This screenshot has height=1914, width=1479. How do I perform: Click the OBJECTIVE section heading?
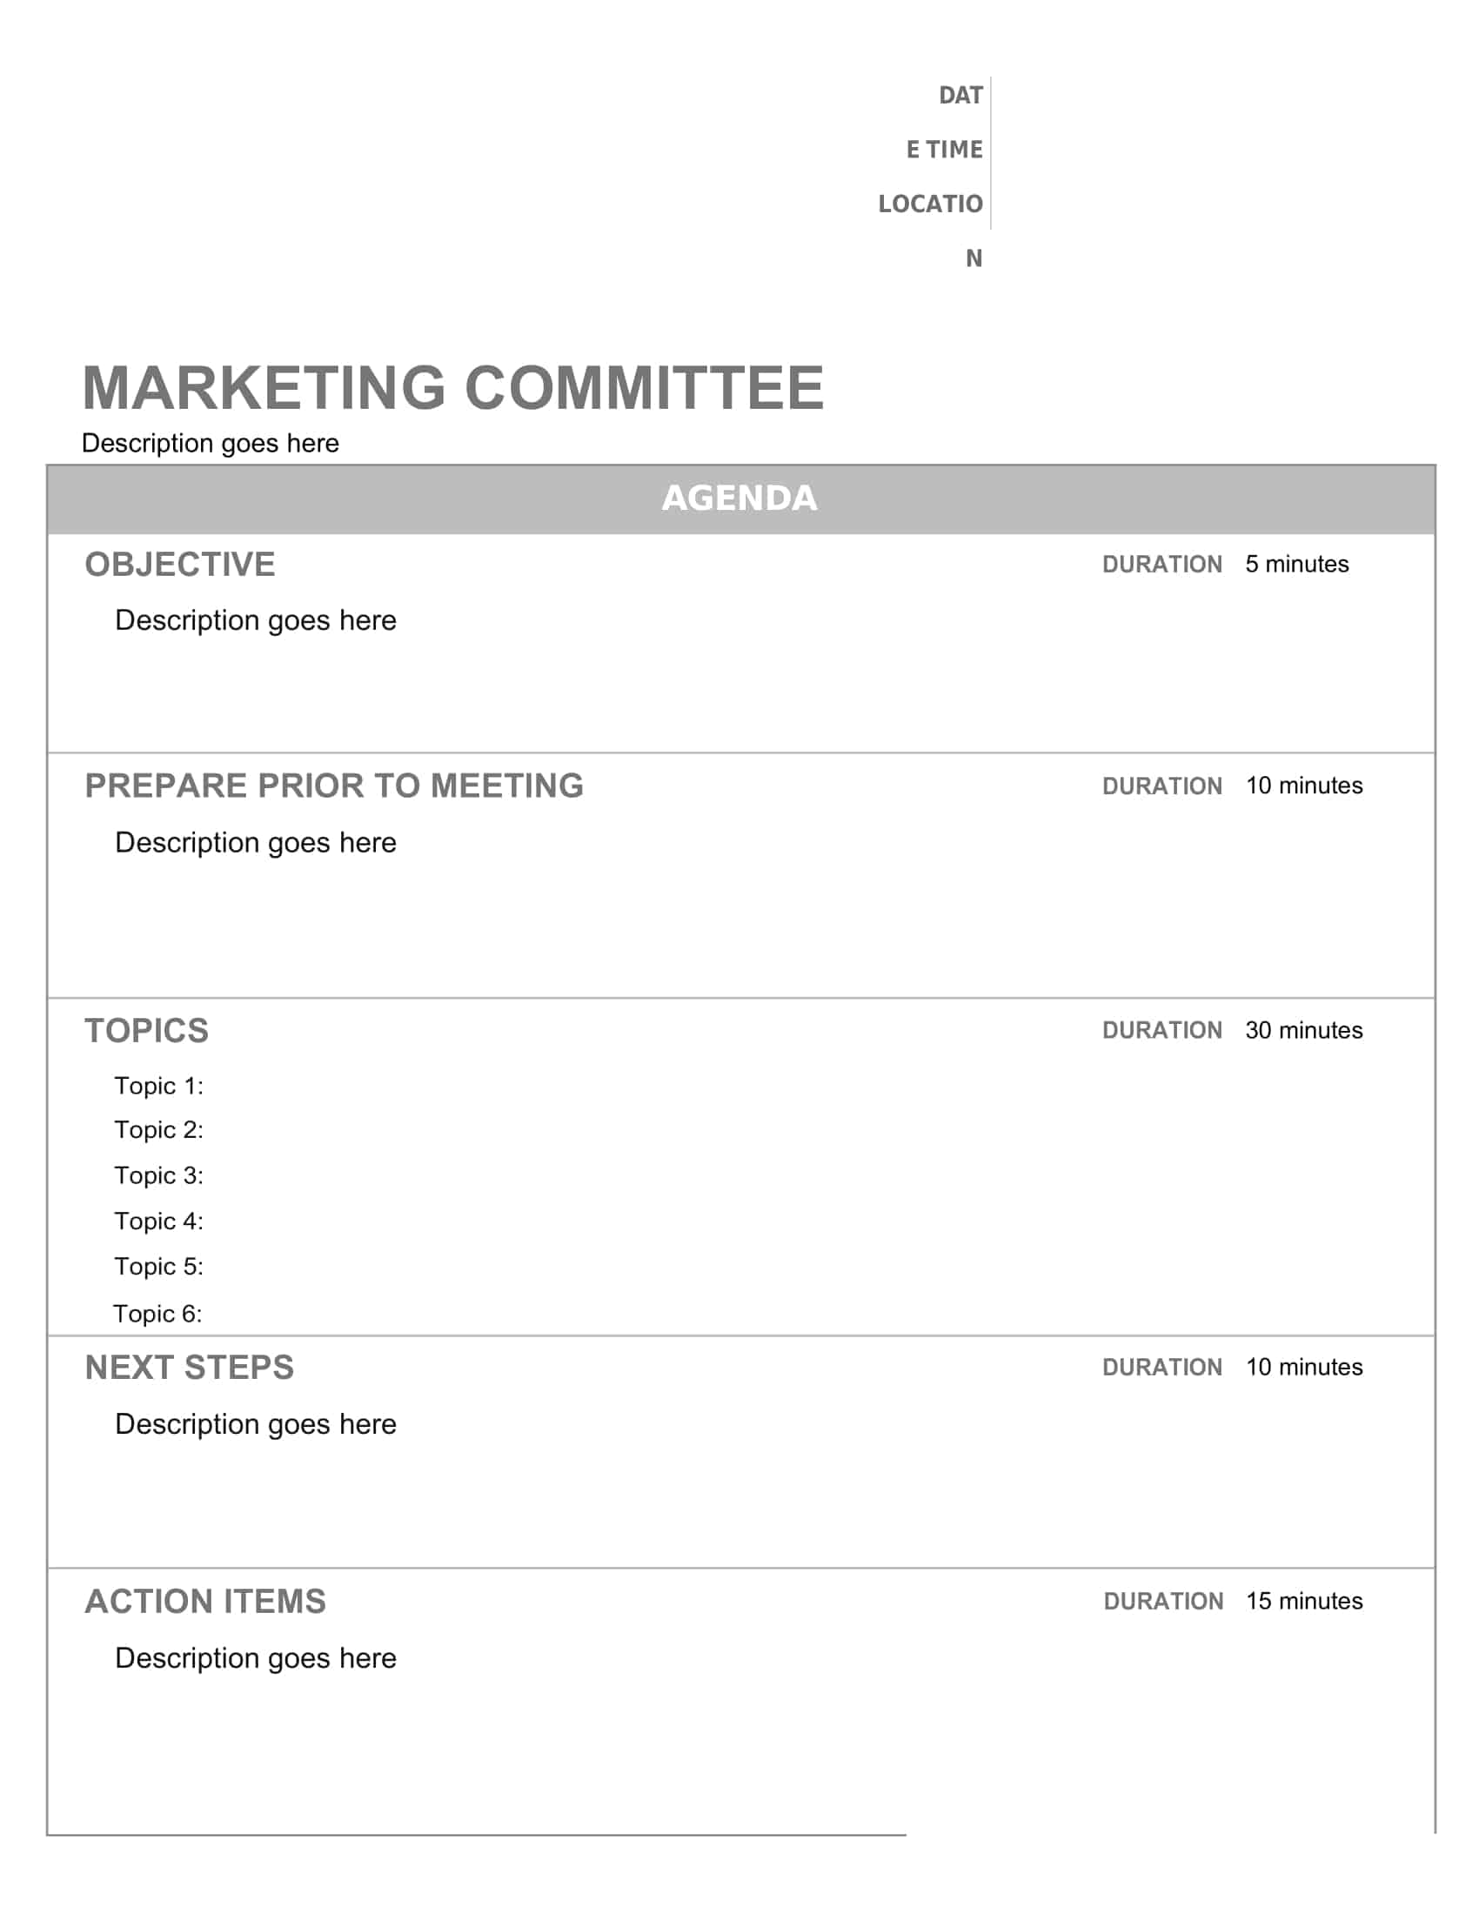tap(179, 565)
